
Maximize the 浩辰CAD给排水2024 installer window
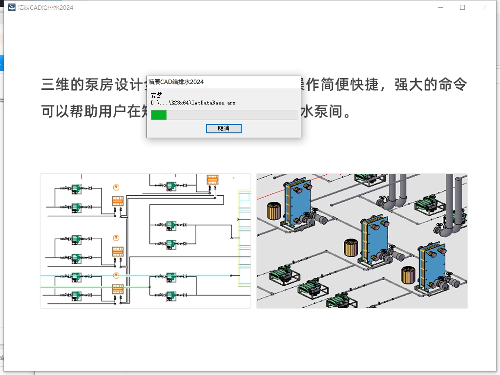click(x=462, y=7)
